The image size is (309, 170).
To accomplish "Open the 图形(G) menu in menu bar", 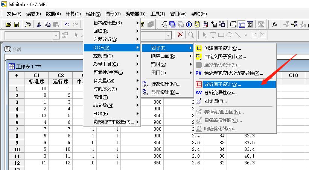I will click(113, 14).
